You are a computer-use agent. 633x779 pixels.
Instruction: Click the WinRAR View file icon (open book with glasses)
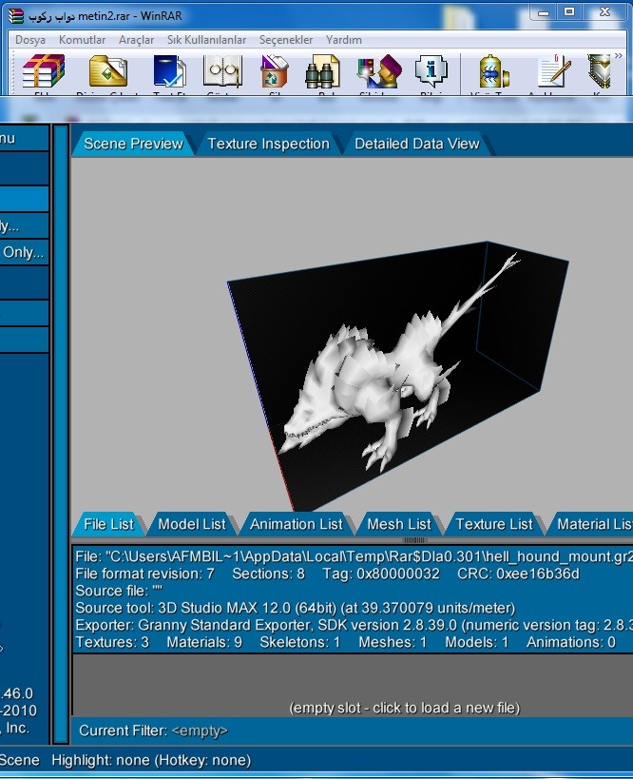click(222, 71)
